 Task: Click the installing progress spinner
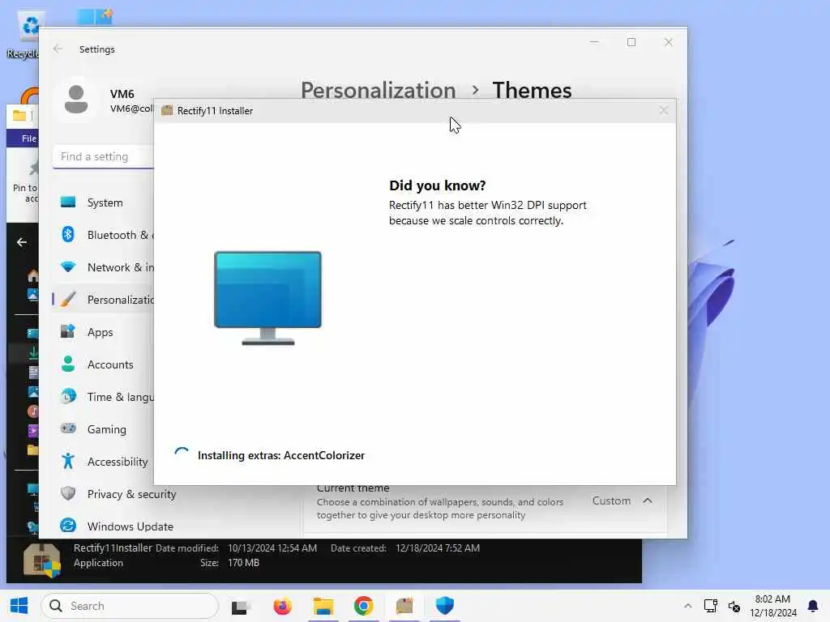tap(182, 455)
